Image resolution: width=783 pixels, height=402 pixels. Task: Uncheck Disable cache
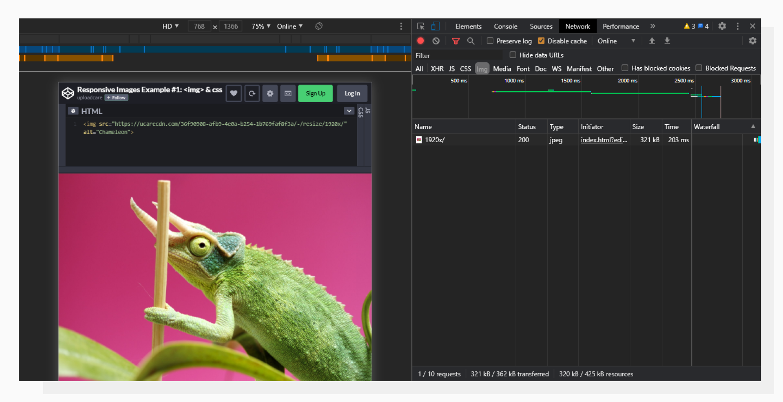coord(541,41)
